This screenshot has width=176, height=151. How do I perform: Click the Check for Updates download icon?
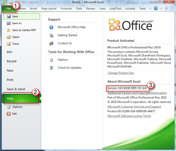coord(51,68)
